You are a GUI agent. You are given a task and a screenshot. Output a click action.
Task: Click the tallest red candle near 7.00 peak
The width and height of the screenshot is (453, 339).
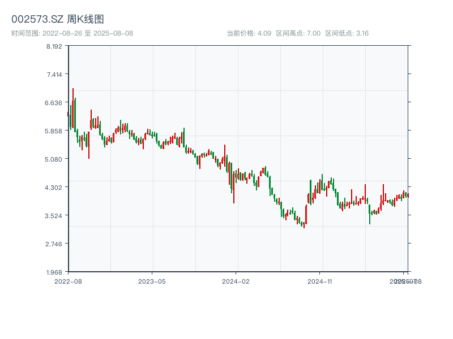click(x=73, y=107)
